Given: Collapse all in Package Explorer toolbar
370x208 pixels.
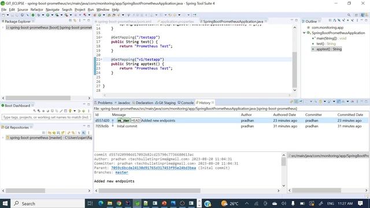Looking at the screenshot, I should pos(71,21).
